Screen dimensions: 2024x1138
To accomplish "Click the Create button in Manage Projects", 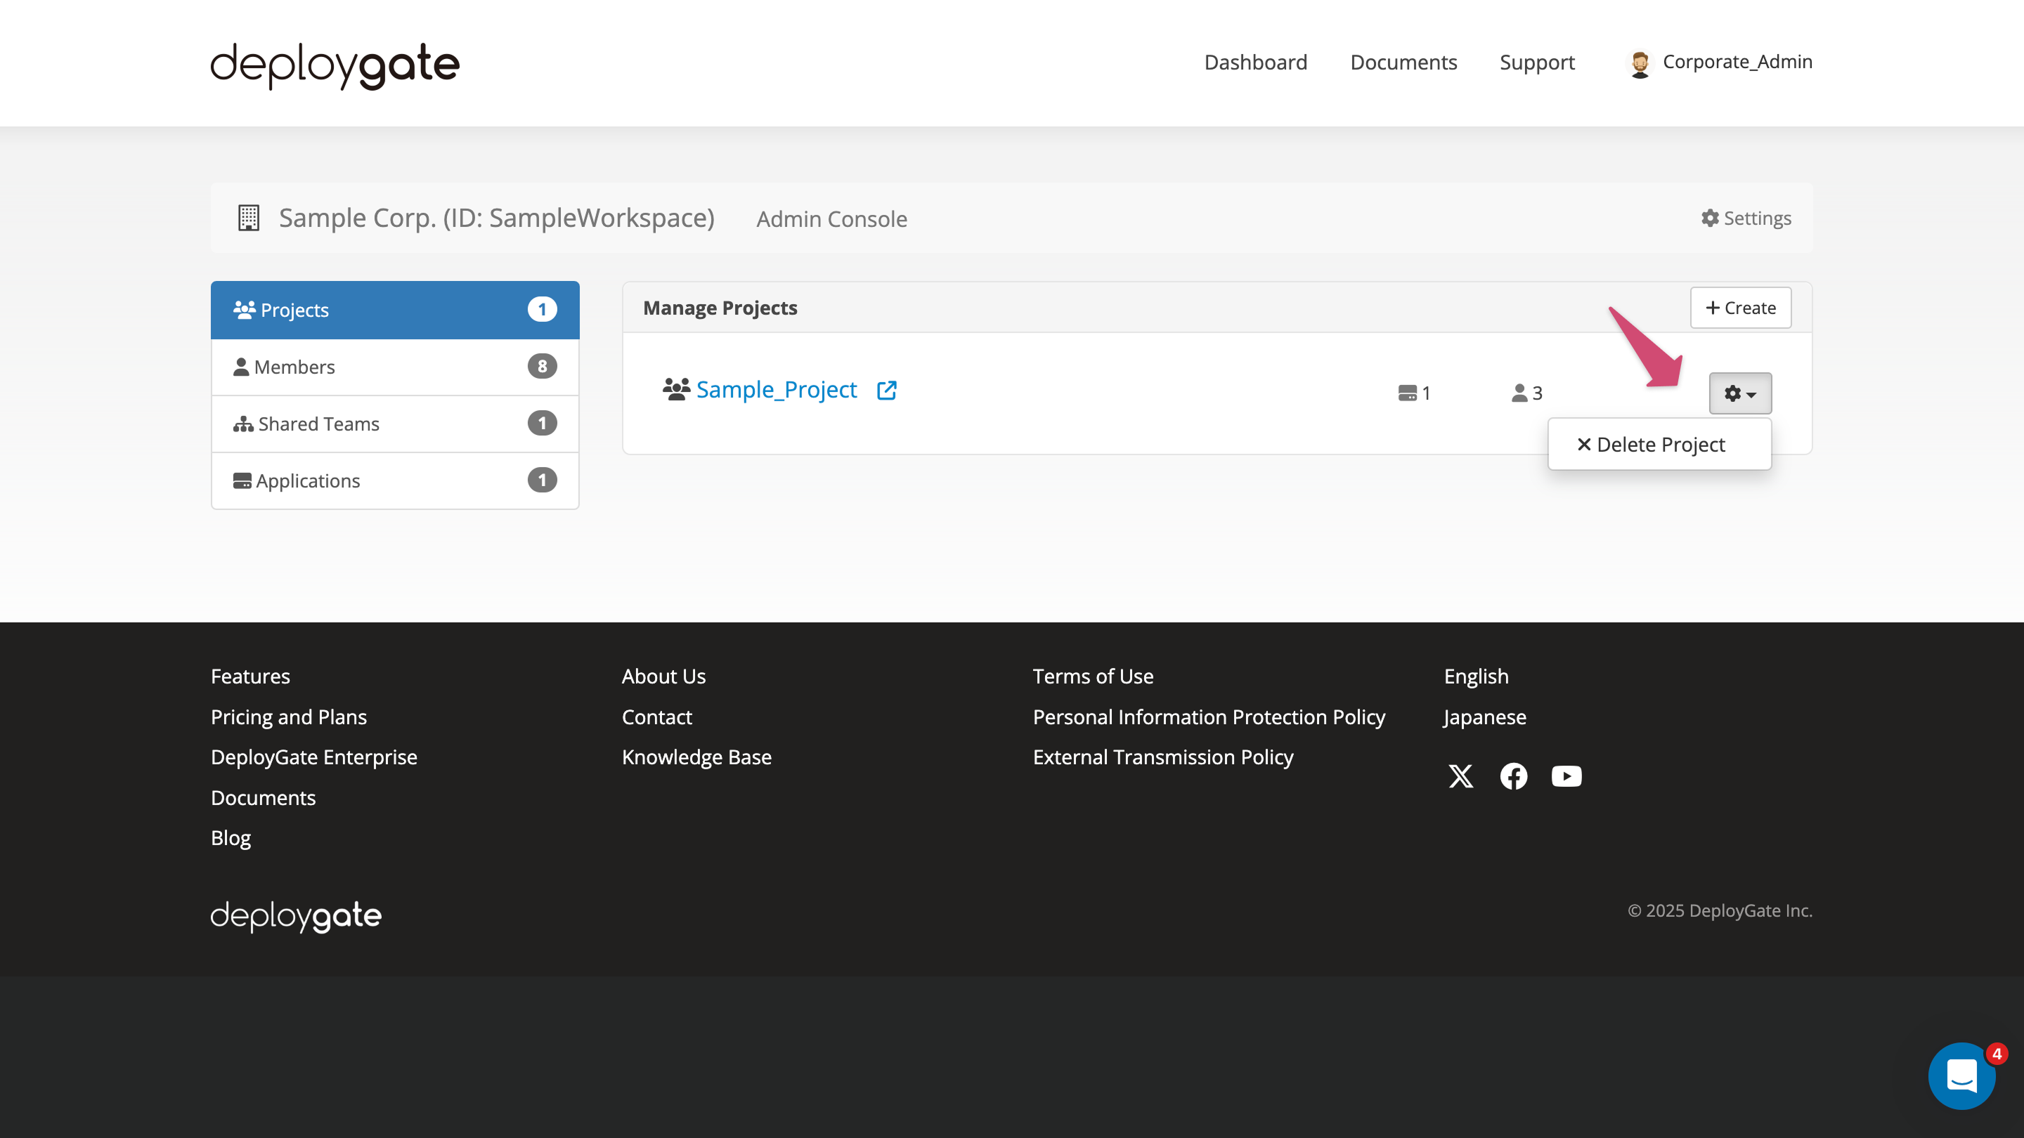I will click(x=1740, y=308).
